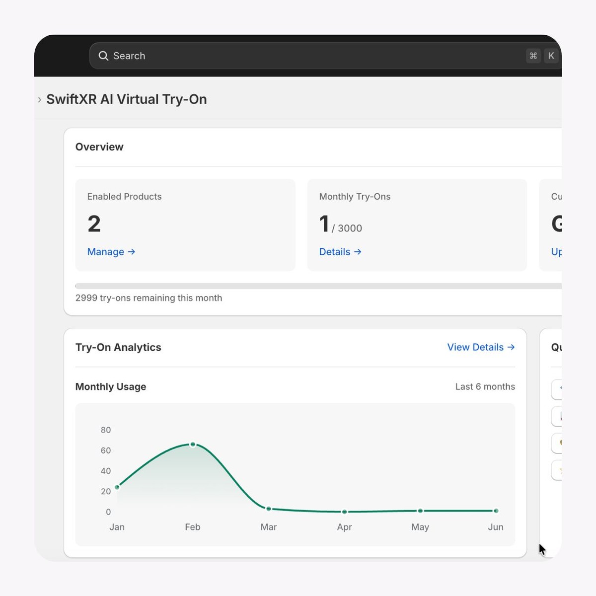Select the Feb peak data point
596x596 pixels.
click(193, 445)
